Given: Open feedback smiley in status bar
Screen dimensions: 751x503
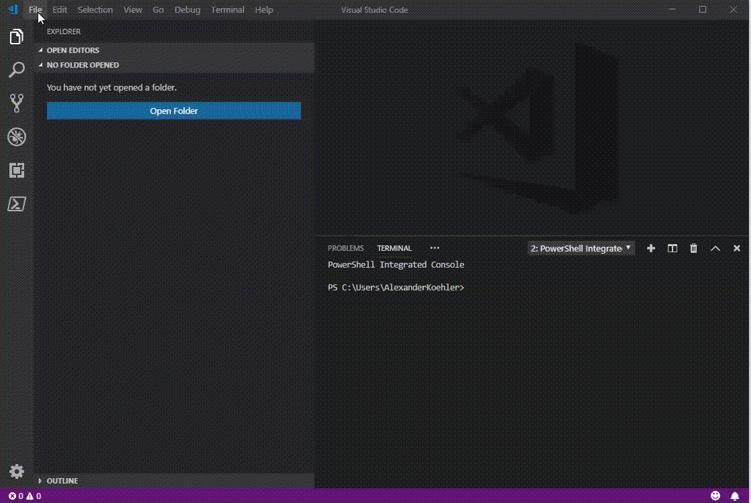Looking at the screenshot, I should [715, 496].
